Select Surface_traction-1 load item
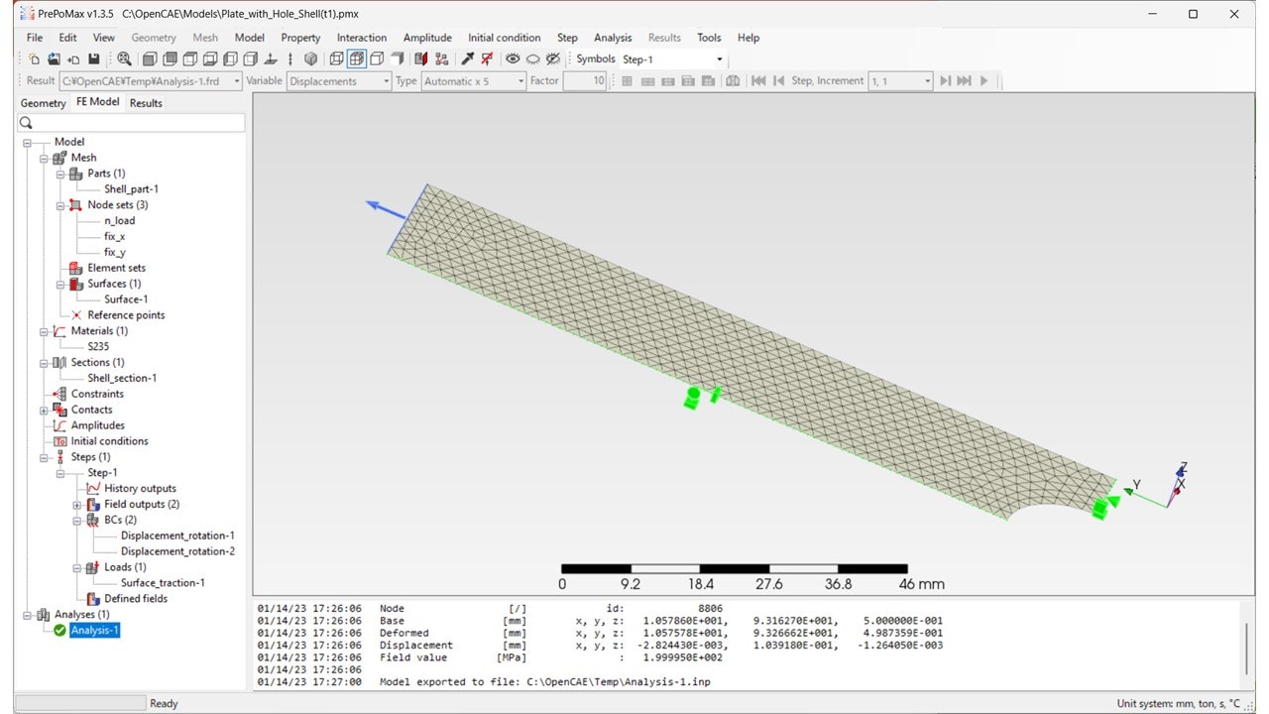The image size is (1269, 714). (x=163, y=583)
